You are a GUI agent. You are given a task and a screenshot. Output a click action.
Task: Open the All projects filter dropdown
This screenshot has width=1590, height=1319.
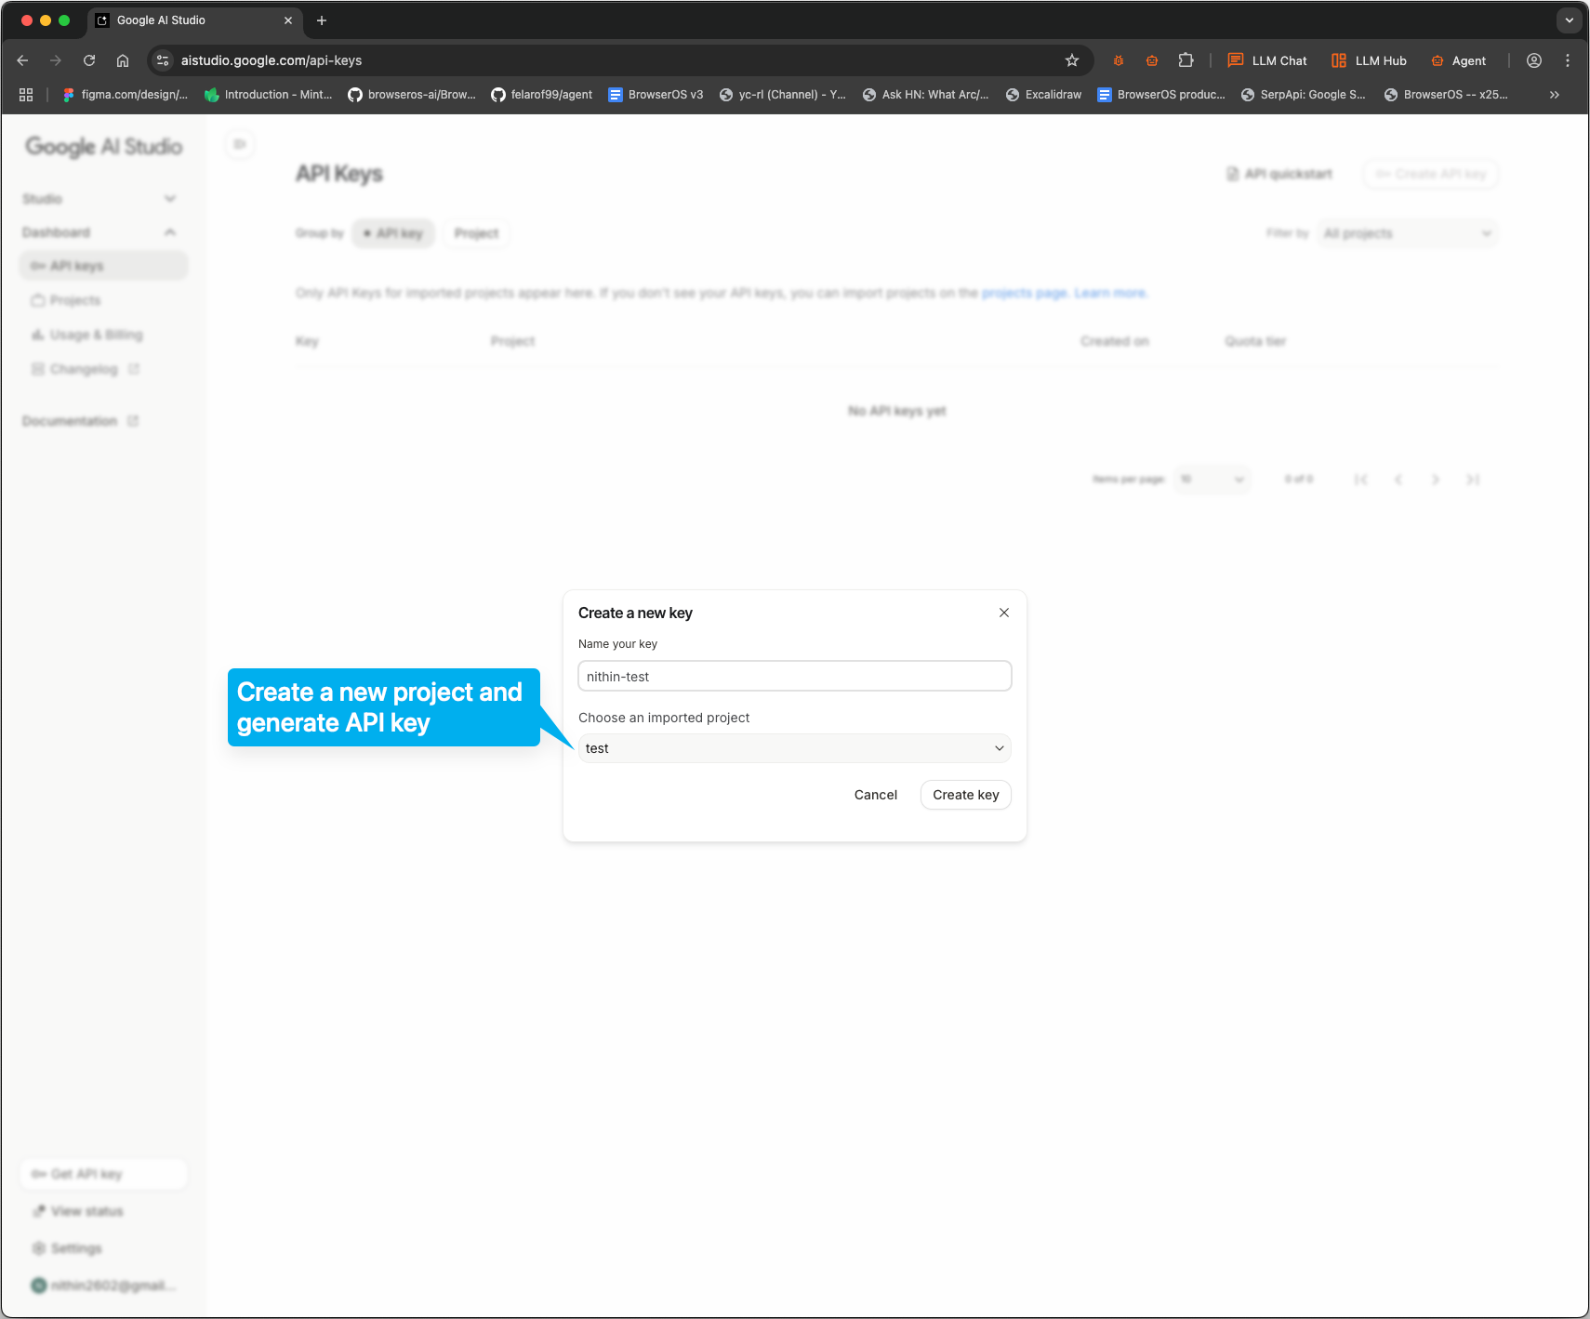pyautogui.click(x=1406, y=233)
